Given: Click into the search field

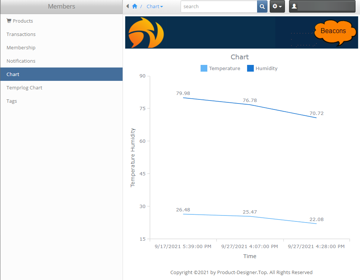Looking at the screenshot, I should click(x=219, y=7).
